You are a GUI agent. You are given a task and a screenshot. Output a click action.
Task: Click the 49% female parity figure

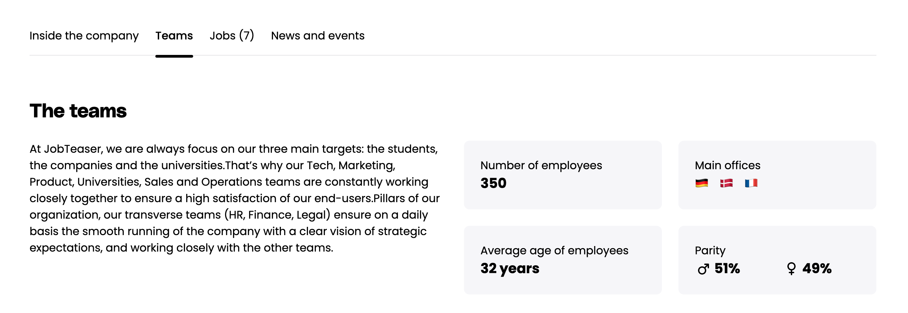coord(817,269)
